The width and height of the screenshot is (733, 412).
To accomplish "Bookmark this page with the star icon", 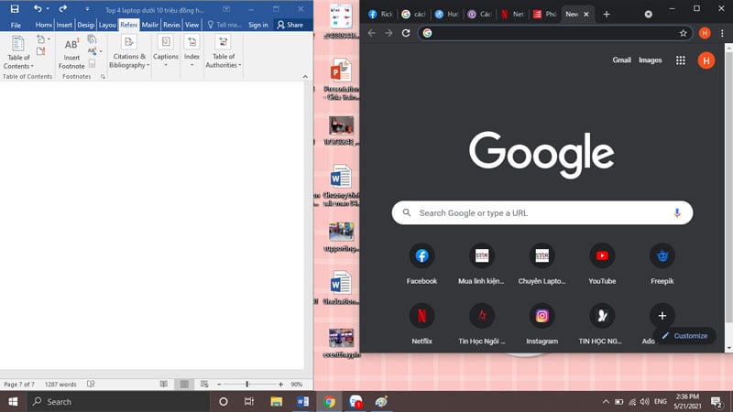I will tap(683, 33).
